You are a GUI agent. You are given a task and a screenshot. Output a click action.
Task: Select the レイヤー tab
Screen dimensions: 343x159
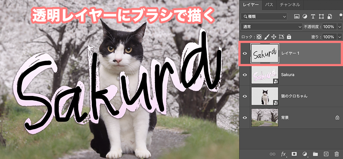(x=251, y=4)
